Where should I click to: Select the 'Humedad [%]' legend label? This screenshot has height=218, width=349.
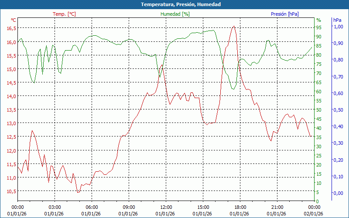[x=175, y=14]
